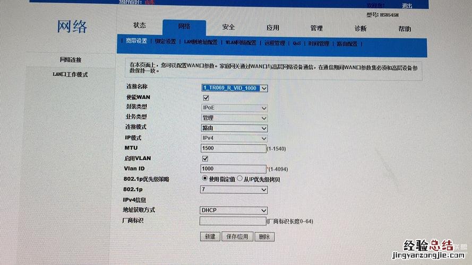
Task: Click the 新建 button
Action: [x=210, y=237]
